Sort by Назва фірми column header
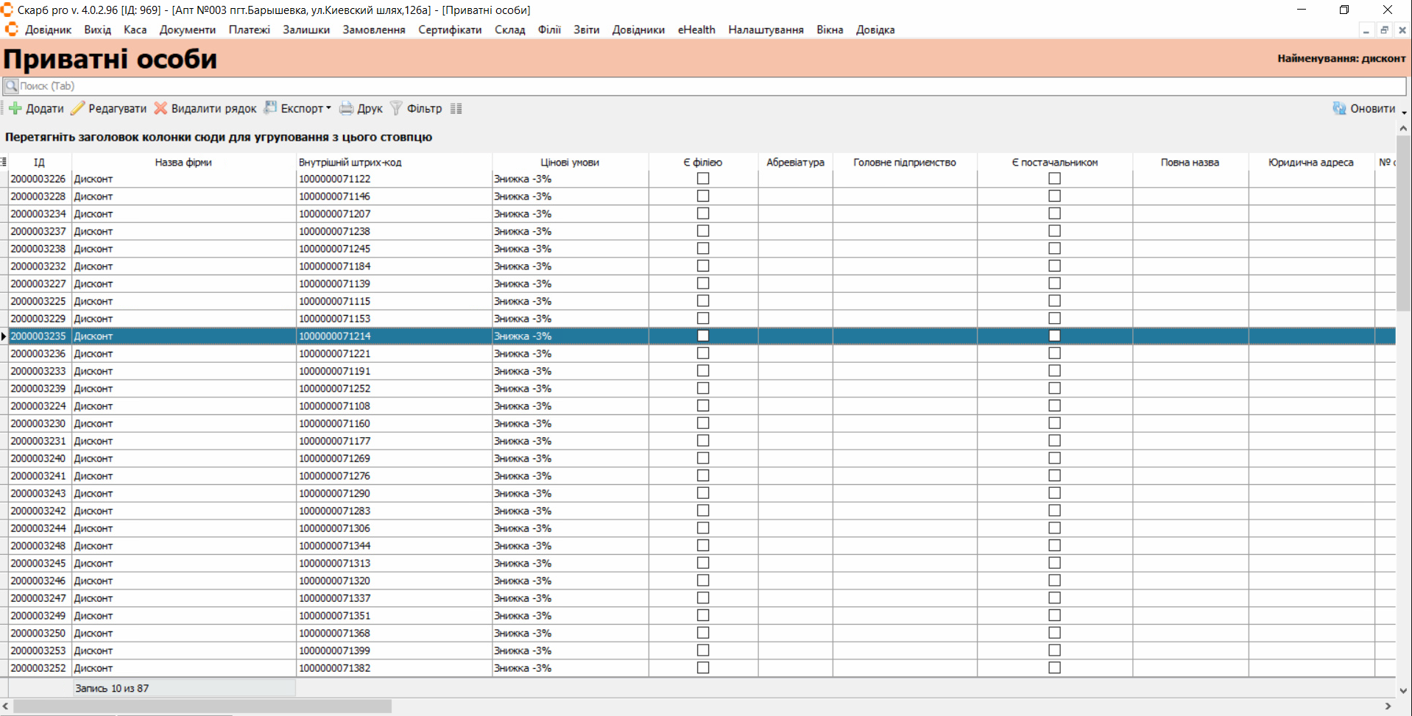 tap(183, 163)
